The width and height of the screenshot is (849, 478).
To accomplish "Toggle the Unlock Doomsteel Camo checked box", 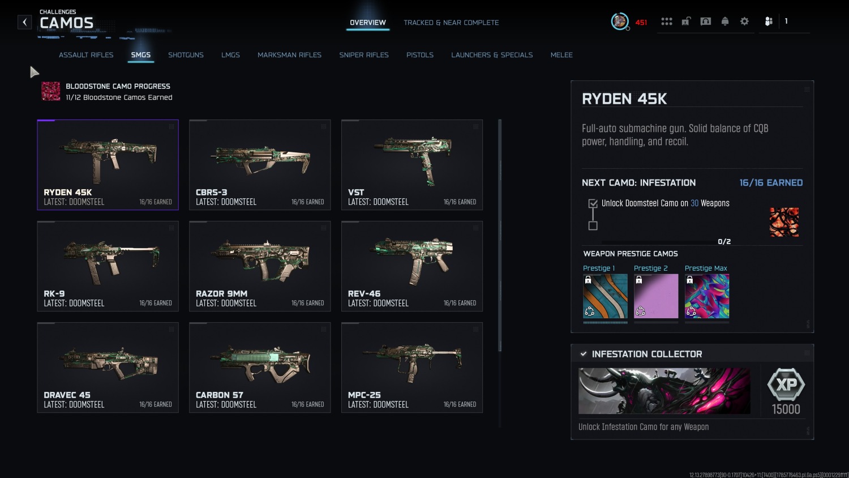I will coord(593,203).
